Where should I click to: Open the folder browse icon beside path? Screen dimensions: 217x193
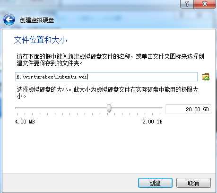tap(206, 77)
